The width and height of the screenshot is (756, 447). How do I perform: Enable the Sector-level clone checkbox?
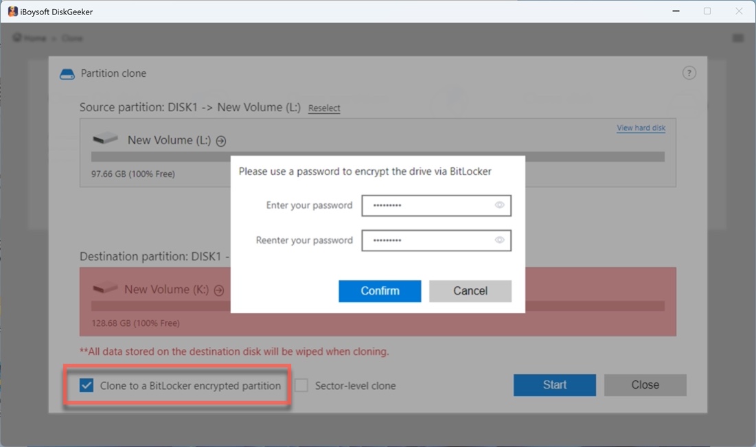point(301,385)
